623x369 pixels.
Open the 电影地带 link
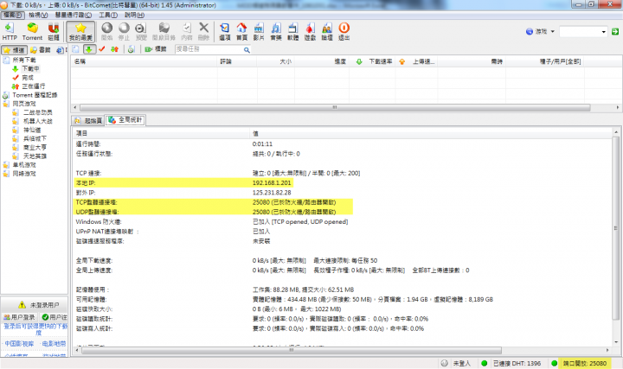(54, 344)
